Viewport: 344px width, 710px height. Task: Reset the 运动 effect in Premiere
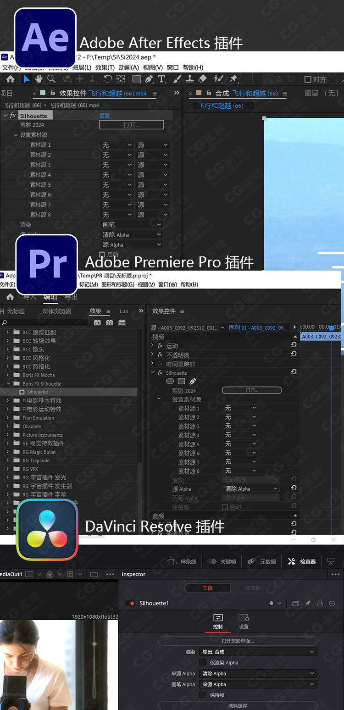click(x=294, y=345)
